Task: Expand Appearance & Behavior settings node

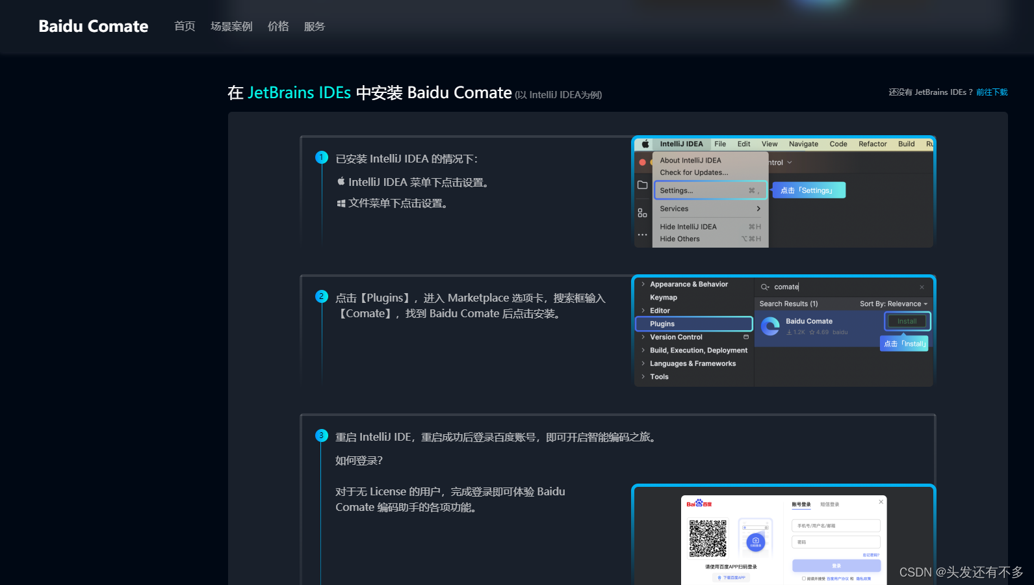Action: click(643, 284)
